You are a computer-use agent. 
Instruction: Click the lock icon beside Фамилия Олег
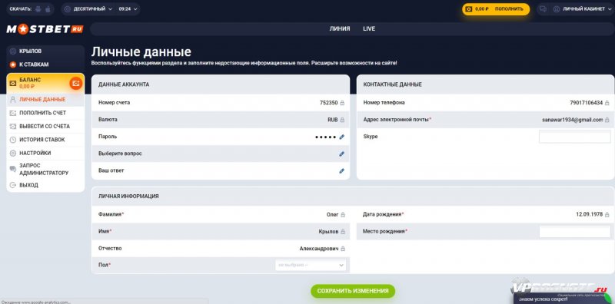click(343, 215)
